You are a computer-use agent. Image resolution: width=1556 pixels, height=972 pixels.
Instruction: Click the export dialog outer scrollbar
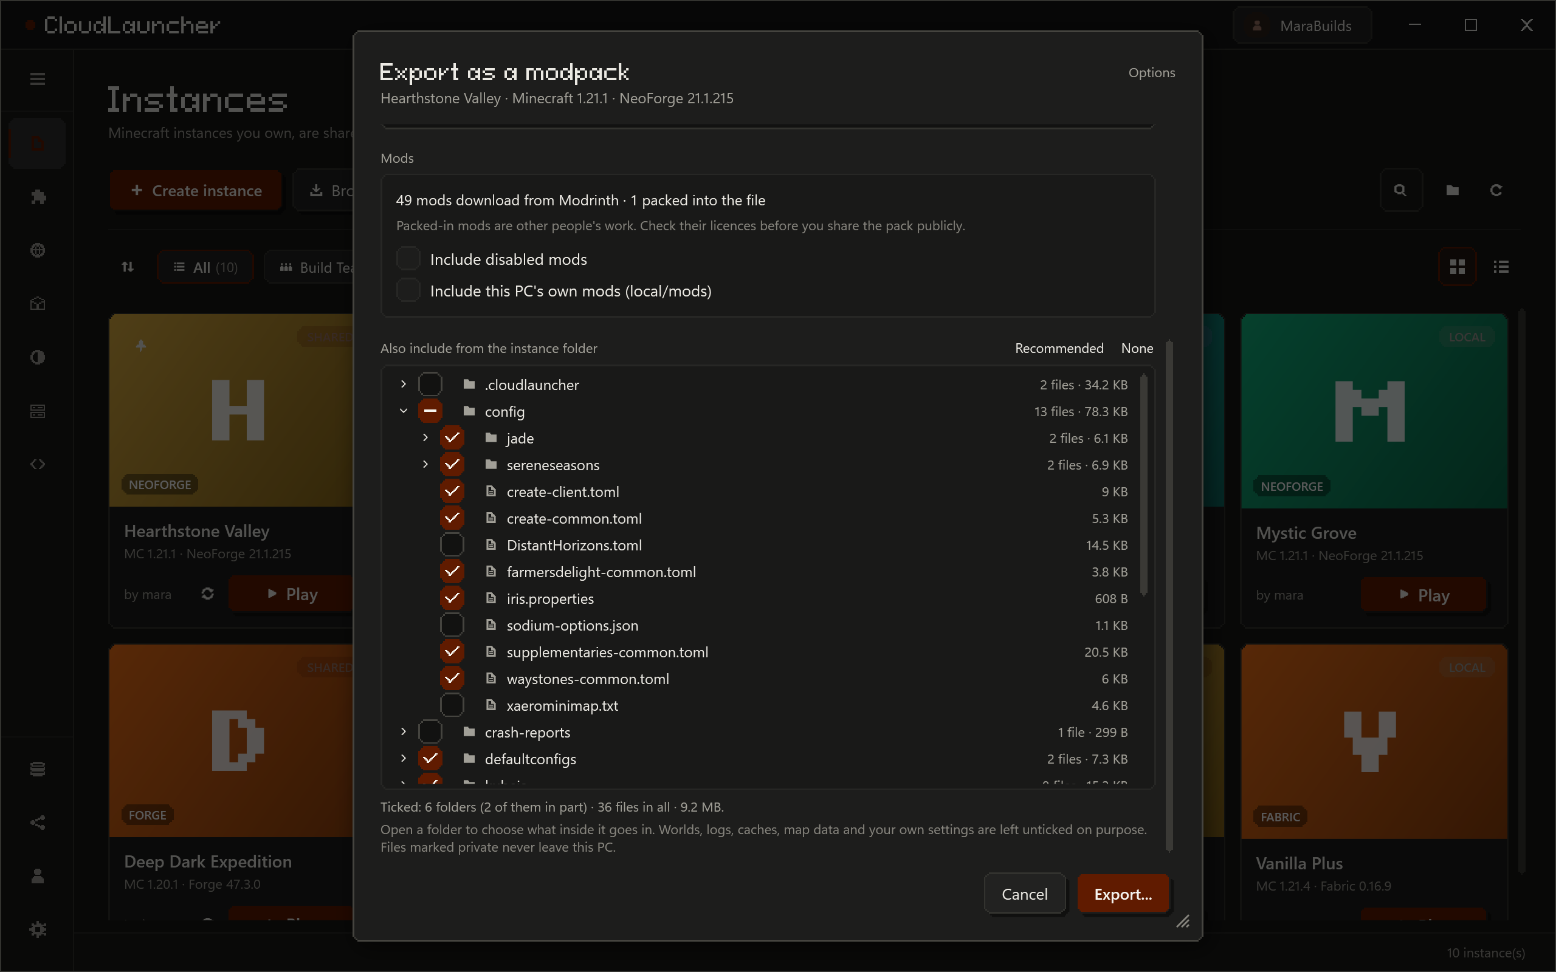[x=1169, y=595]
